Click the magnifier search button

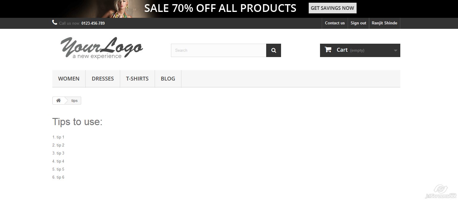pyautogui.click(x=274, y=50)
